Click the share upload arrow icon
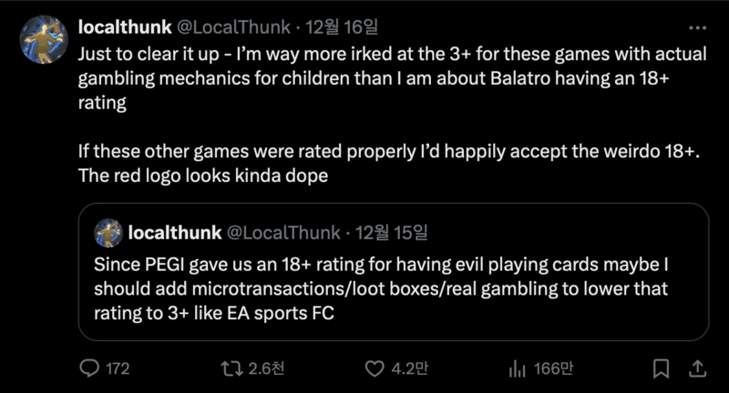This screenshot has width=729, height=393. [x=697, y=368]
